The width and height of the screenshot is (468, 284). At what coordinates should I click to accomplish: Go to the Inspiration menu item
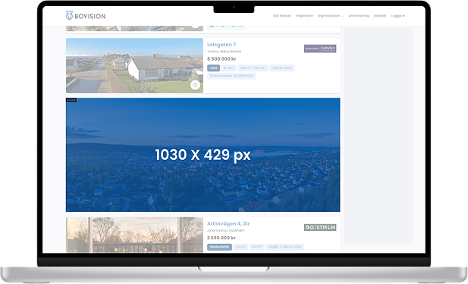point(304,16)
